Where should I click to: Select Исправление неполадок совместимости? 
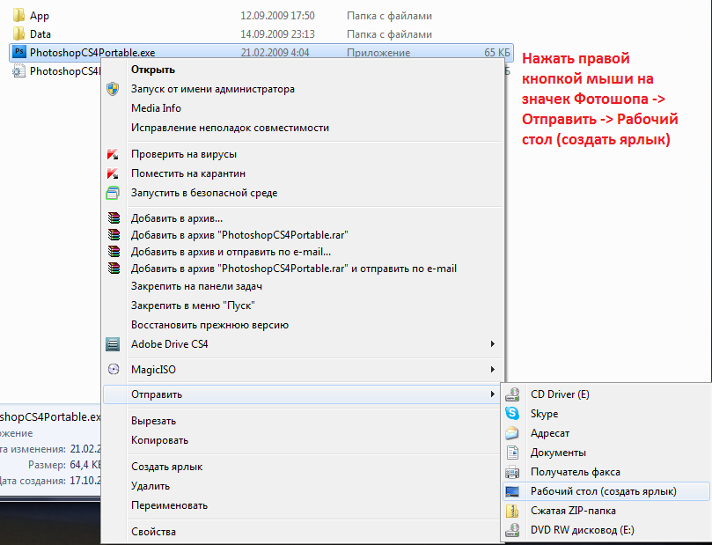pyautogui.click(x=230, y=128)
